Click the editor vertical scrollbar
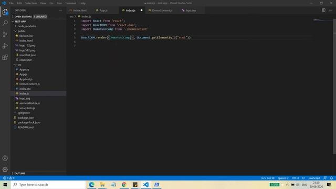Viewport: 336px width, 189px height. pyautogui.click(x=334, y=86)
